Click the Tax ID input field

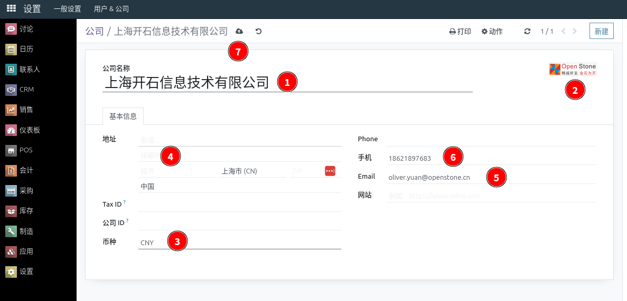[239, 205]
